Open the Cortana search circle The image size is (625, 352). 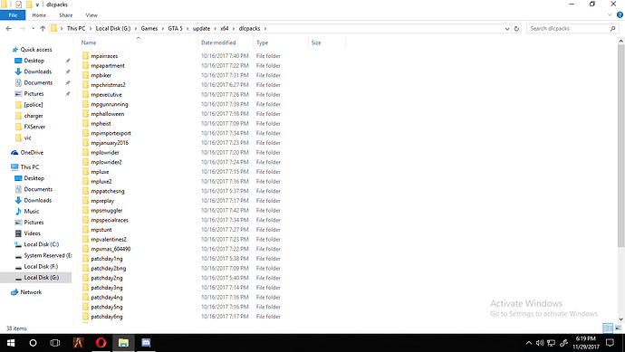pos(34,343)
